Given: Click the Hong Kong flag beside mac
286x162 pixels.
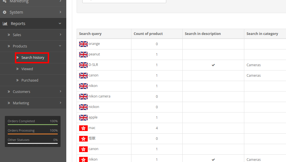Looking at the screenshot, I should (83, 128).
